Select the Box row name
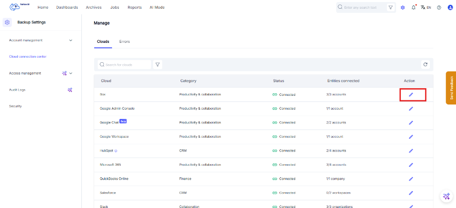Image resolution: width=456 pixels, height=208 pixels. [103, 95]
